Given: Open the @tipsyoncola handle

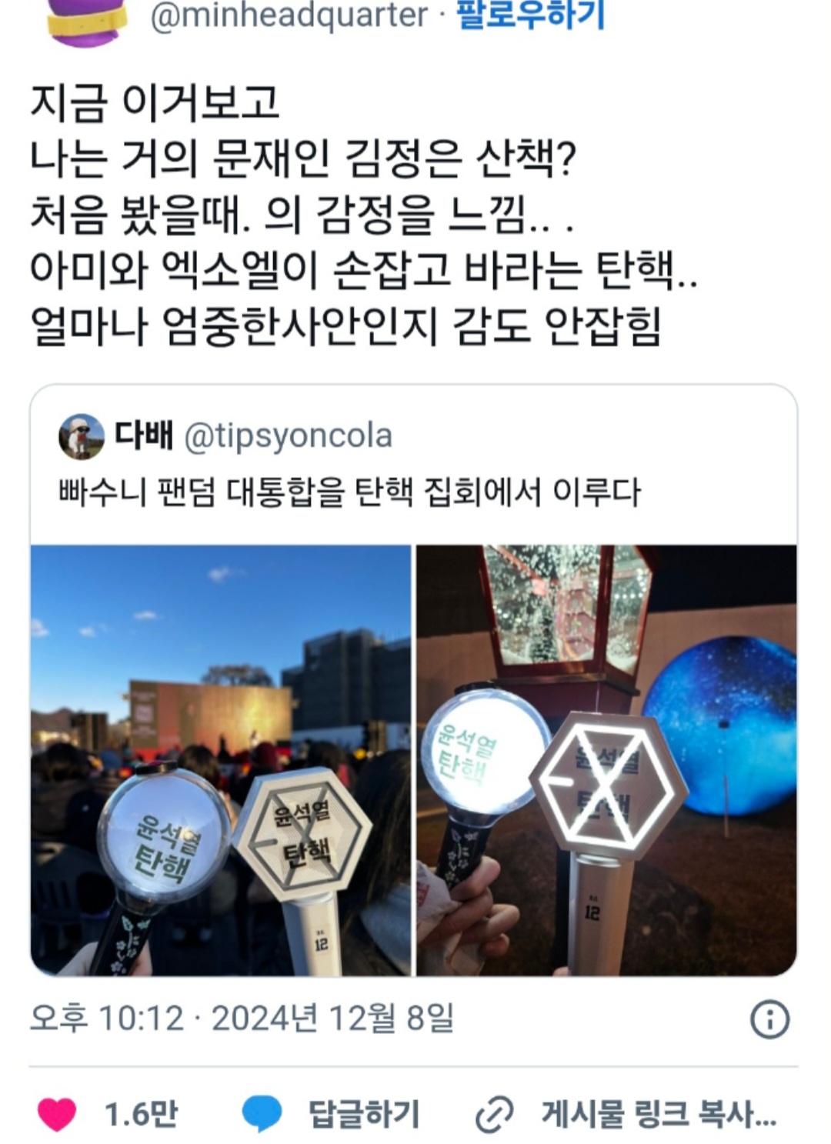Looking at the screenshot, I should pyautogui.click(x=289, y=436).
